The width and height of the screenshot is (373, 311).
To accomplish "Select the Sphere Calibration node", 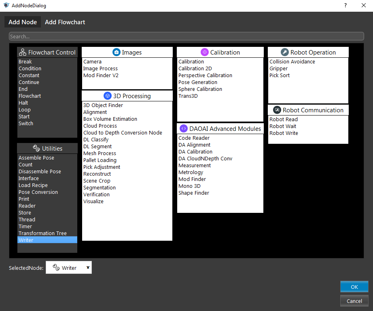I will tap(200, 89).
